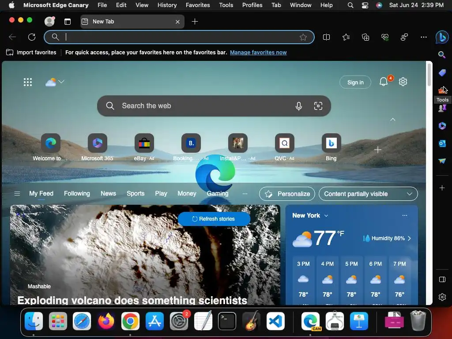Switch to the Money tab
Viewport: 452px width, 339px height.
(187, 194)
